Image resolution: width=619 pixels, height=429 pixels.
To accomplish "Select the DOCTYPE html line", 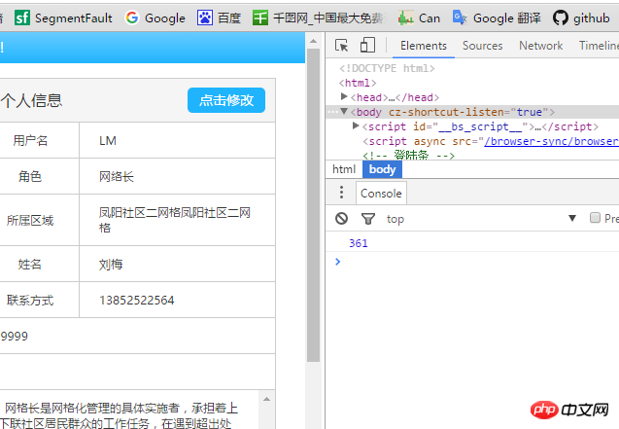I will click(x=387, y=68).
